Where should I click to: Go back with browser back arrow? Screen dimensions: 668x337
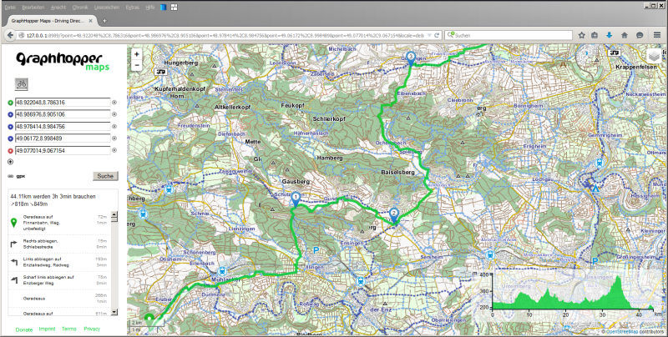tap(10, 35)
